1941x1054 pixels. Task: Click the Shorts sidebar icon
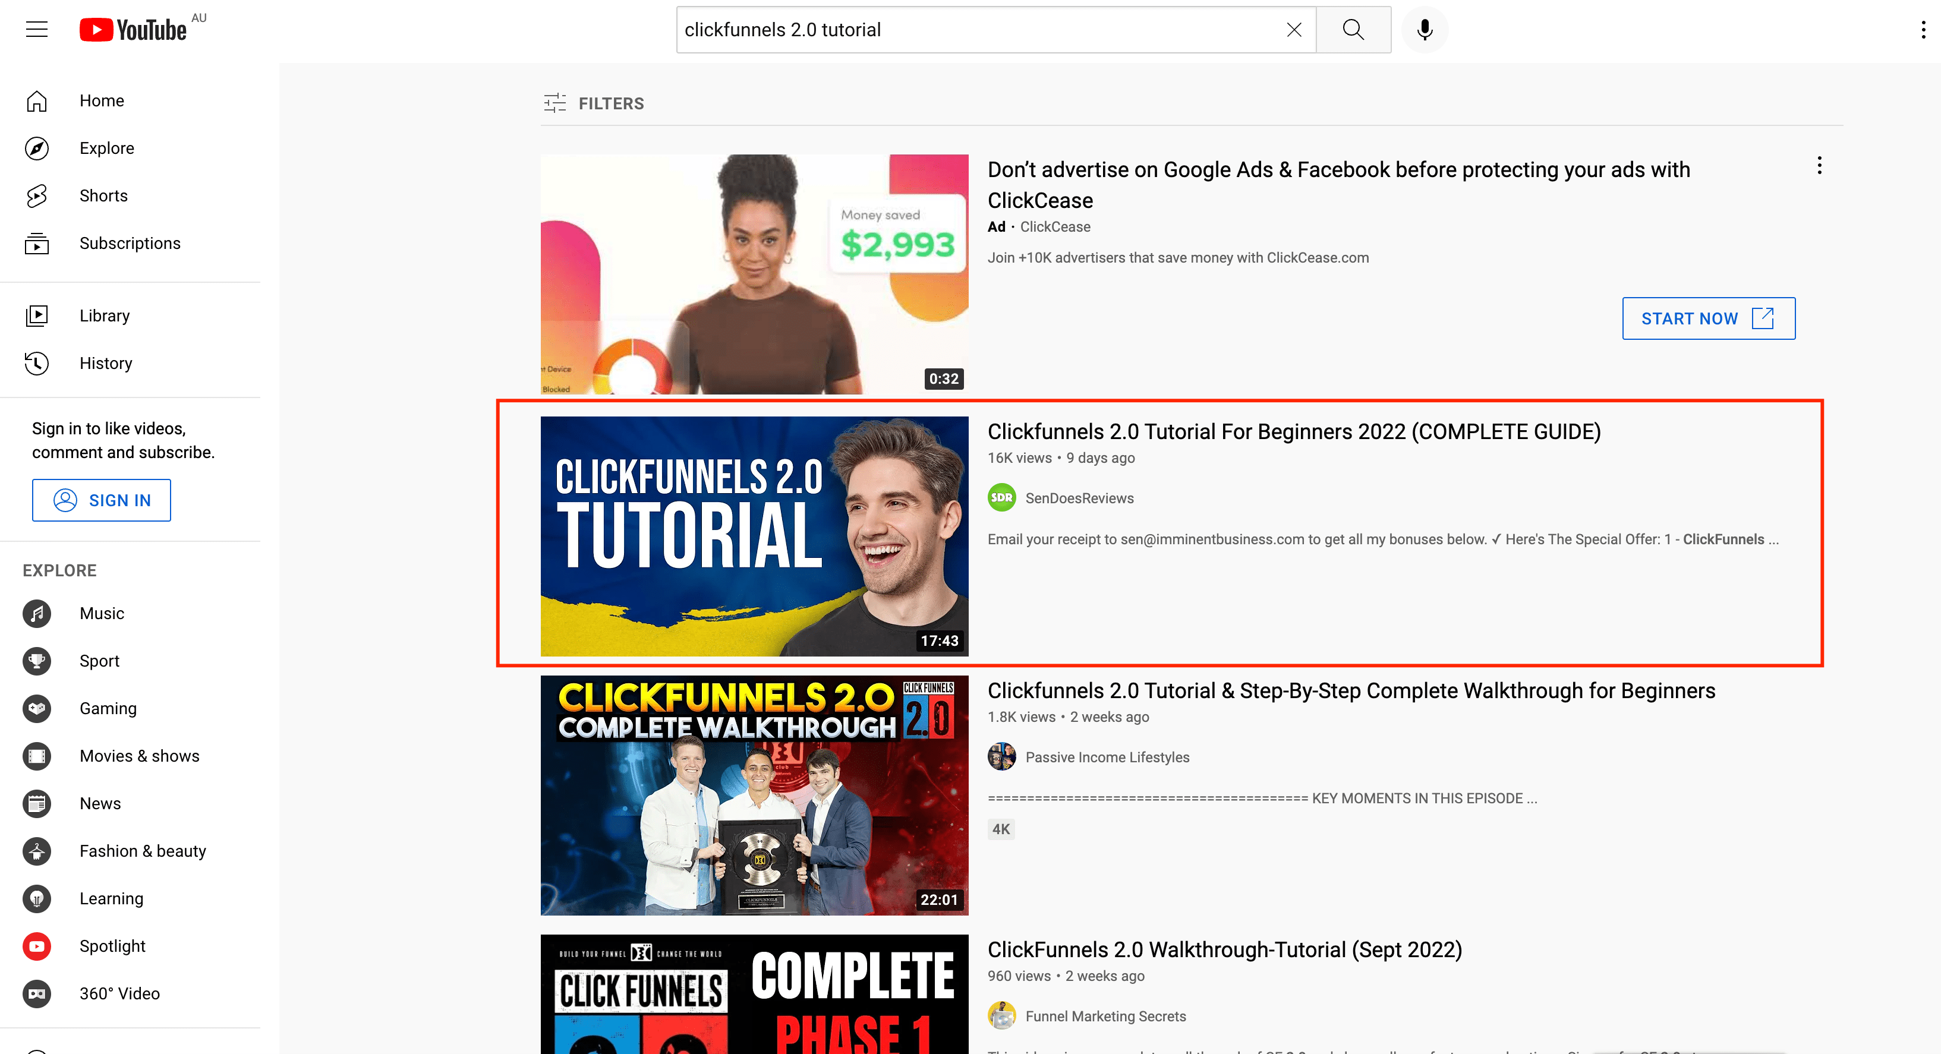point(36,195)
